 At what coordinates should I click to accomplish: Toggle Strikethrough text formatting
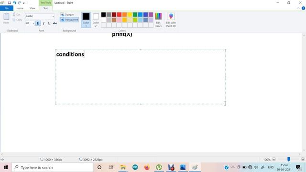55,23
